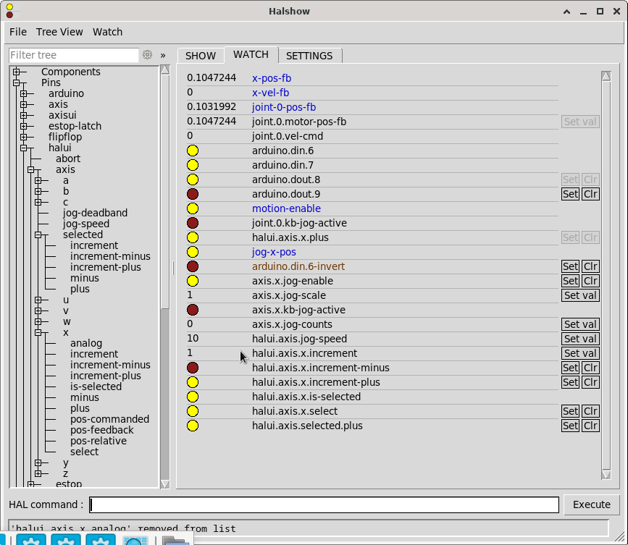Collapse the halui axis 'x' node
Image resolution: width=628 pixels, height=545 pixels.
coord(38,332)
